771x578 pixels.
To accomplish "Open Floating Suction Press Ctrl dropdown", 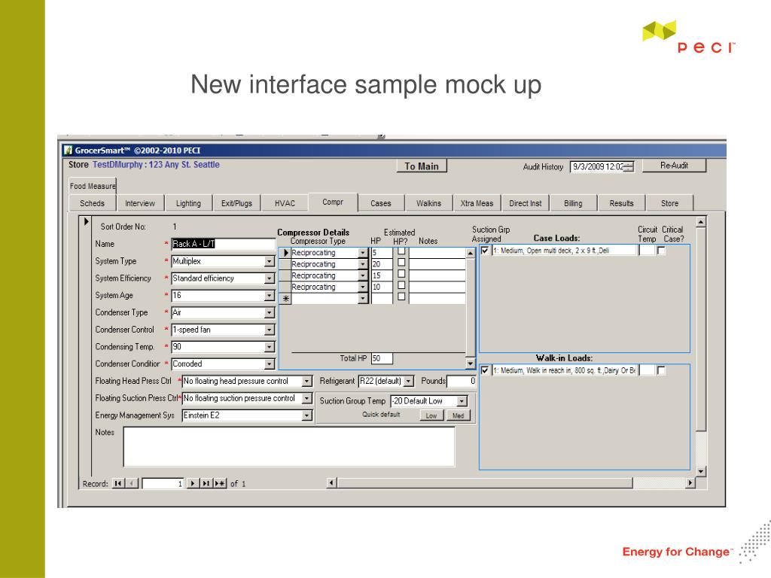I will [307, 399].
